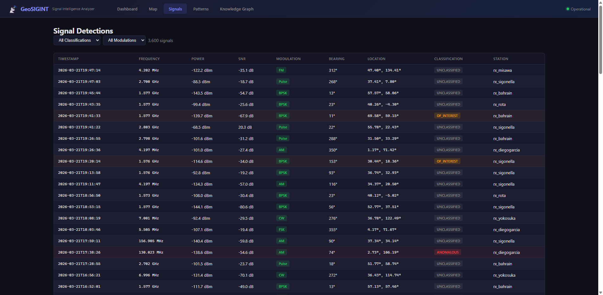This screenshot has height=295, width=603.
Task: Switch to the Dashboard tab
Action: [127, 9]
